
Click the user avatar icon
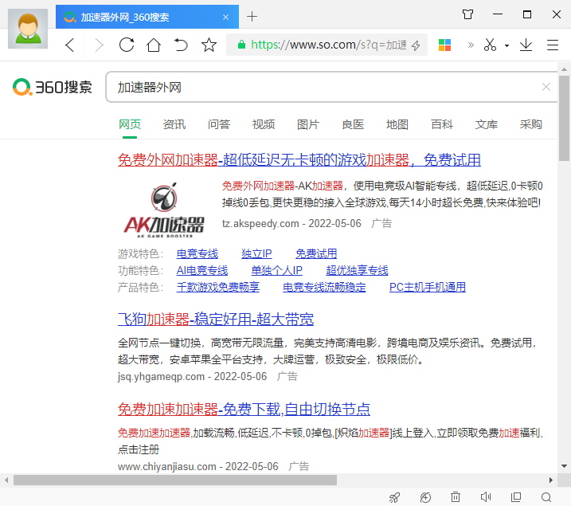coord(28,29)
